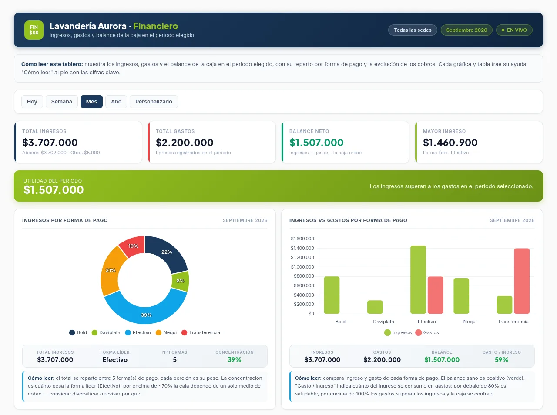Click the Transferencia ingresos green bar
This screenshot has height=415, width=557.
(x=504, y=305)
